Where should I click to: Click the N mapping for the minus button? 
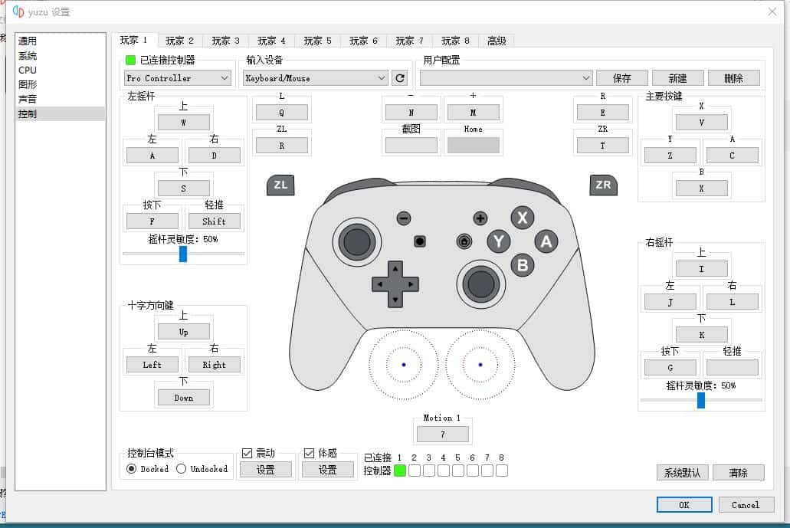411,113
